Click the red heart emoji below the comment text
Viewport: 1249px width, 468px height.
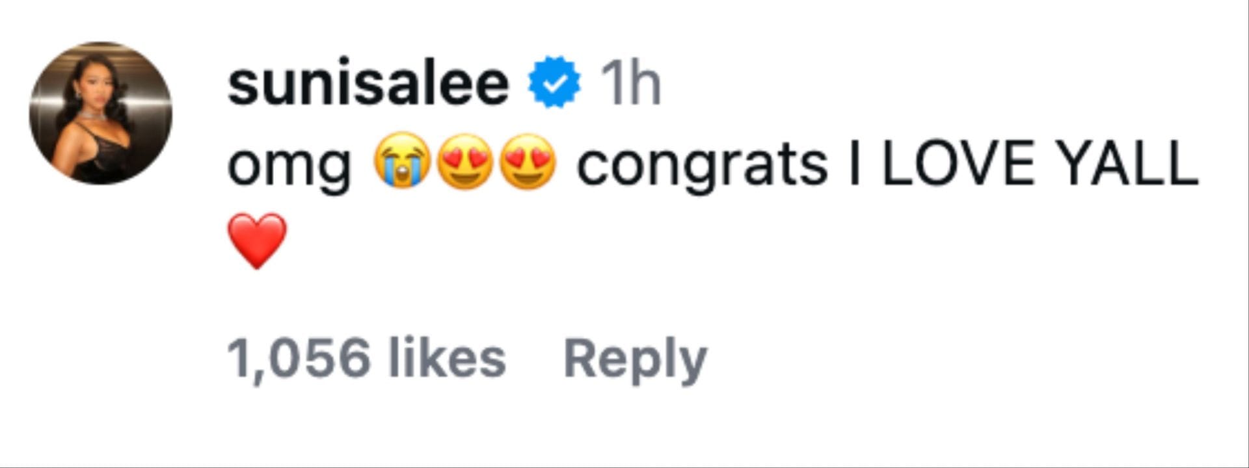coord(257,240)
